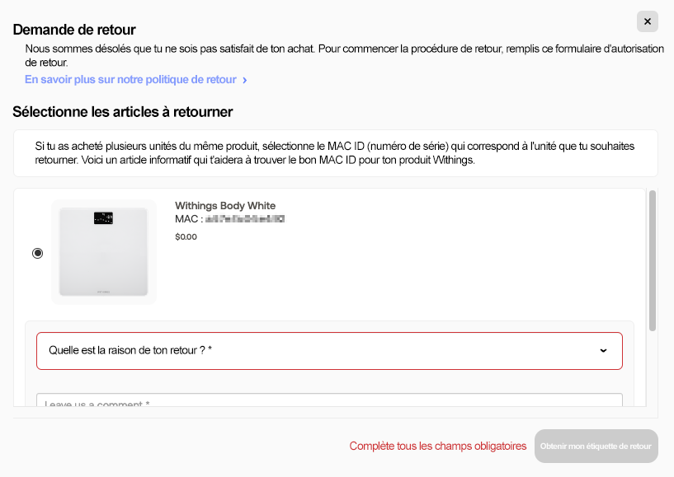
Task: Click the MAC ID information notice text
Action: click(x=334, y=153)
